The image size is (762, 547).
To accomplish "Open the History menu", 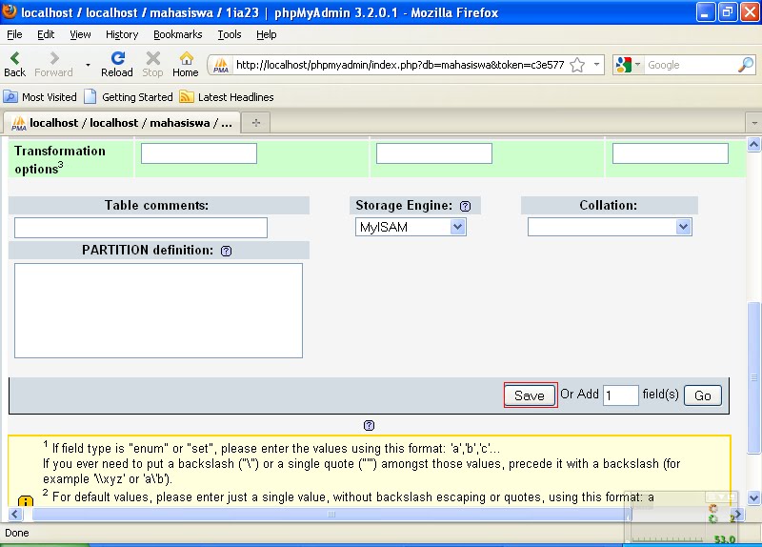I will pyautogui.click(x=122, y=34).
